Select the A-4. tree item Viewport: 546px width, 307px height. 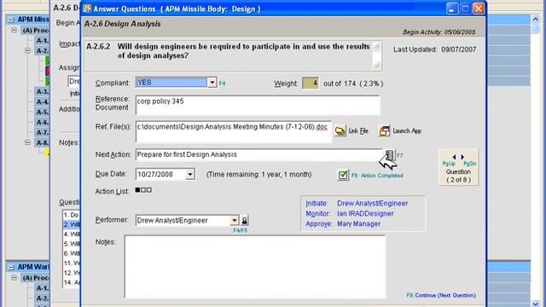(43, 102)
